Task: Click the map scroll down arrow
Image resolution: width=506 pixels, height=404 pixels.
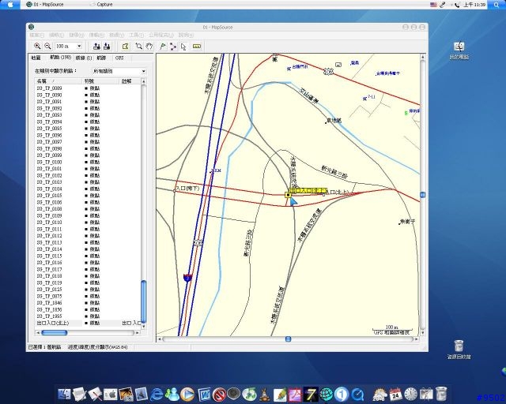Action: point(423,333)
